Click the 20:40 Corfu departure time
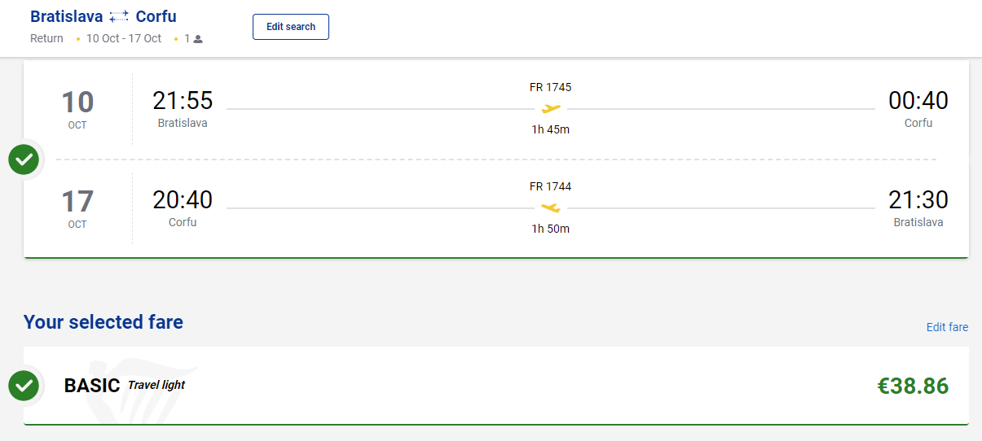 (x=183, y=199)
